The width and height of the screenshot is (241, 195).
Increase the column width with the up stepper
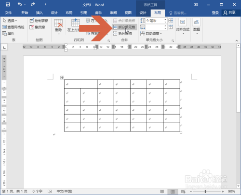click(165, 26)
